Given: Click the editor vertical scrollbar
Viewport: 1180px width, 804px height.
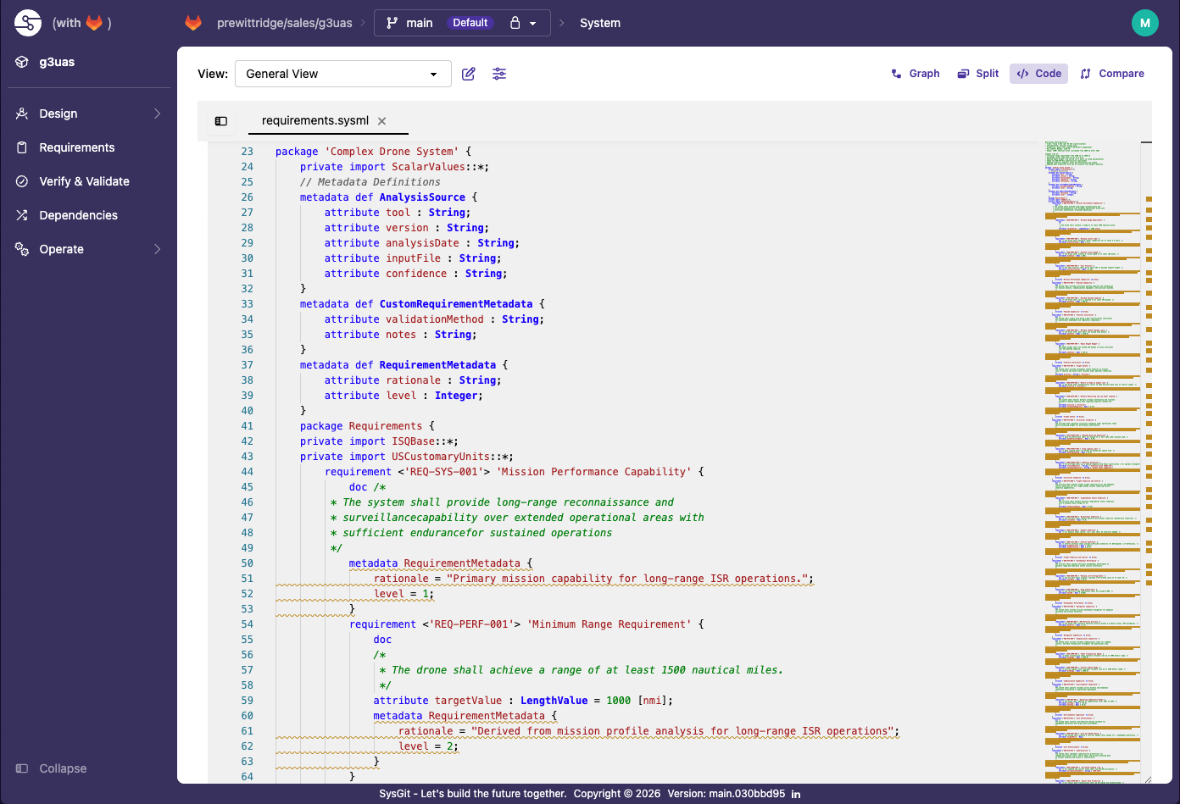Looking at the screenshot, I should click(x=1148, y=462).
